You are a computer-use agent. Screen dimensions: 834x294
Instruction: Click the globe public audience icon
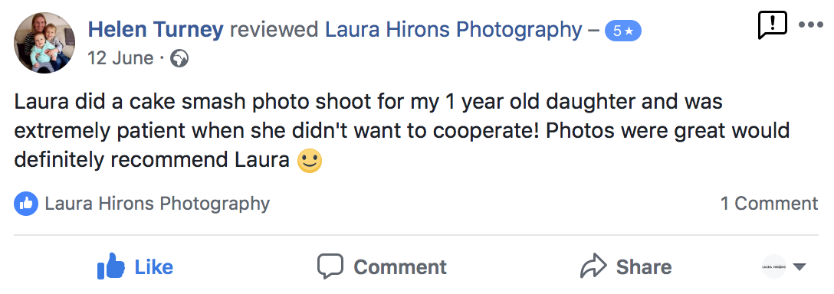pos(179,58)
